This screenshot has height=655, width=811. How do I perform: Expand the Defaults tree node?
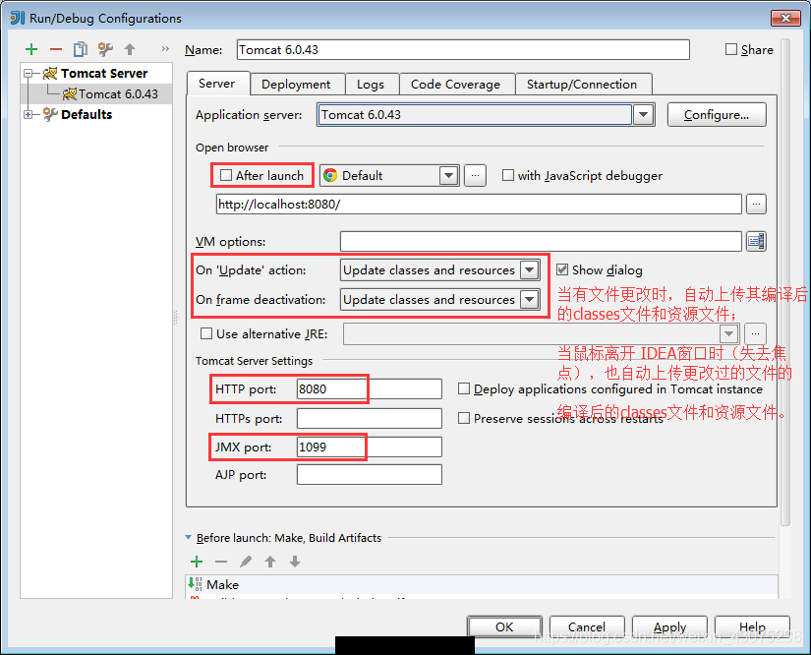click(x=28, y=114)
